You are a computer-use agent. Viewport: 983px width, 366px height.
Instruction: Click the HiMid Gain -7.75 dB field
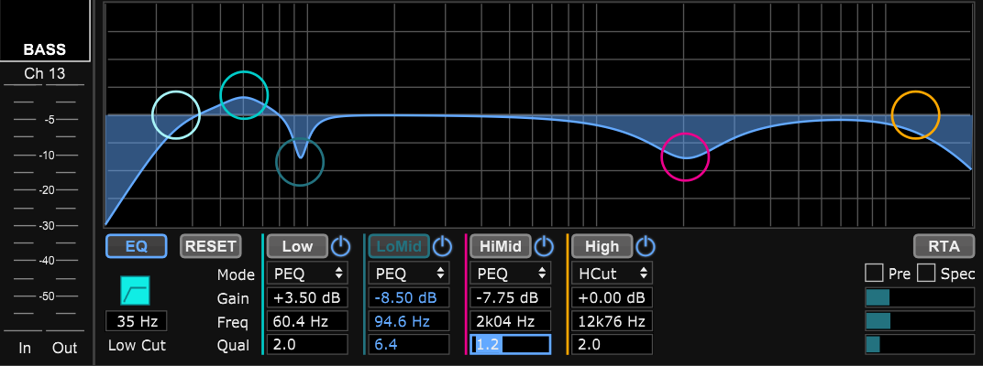(511, 297)
